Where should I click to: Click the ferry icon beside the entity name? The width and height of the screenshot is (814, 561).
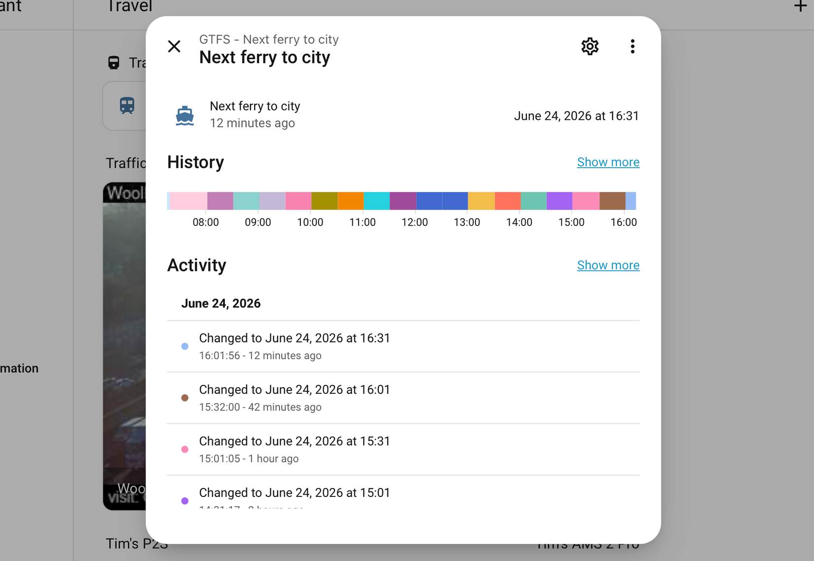(185, 115)
